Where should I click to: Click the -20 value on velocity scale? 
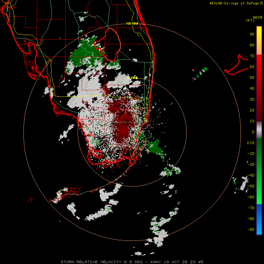click(x=251, y=153)
